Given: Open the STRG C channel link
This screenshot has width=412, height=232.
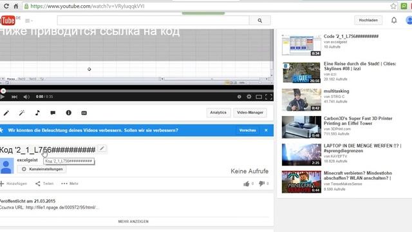Looking at the screenshot, I should [x=337, y=97].
